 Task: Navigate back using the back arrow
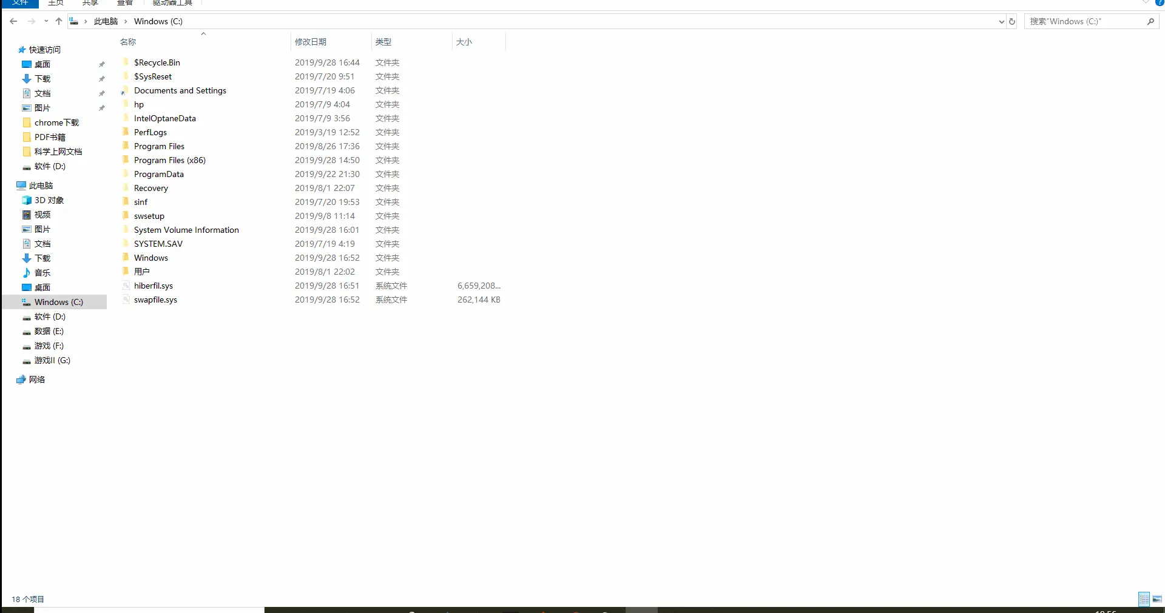(13, 21)
